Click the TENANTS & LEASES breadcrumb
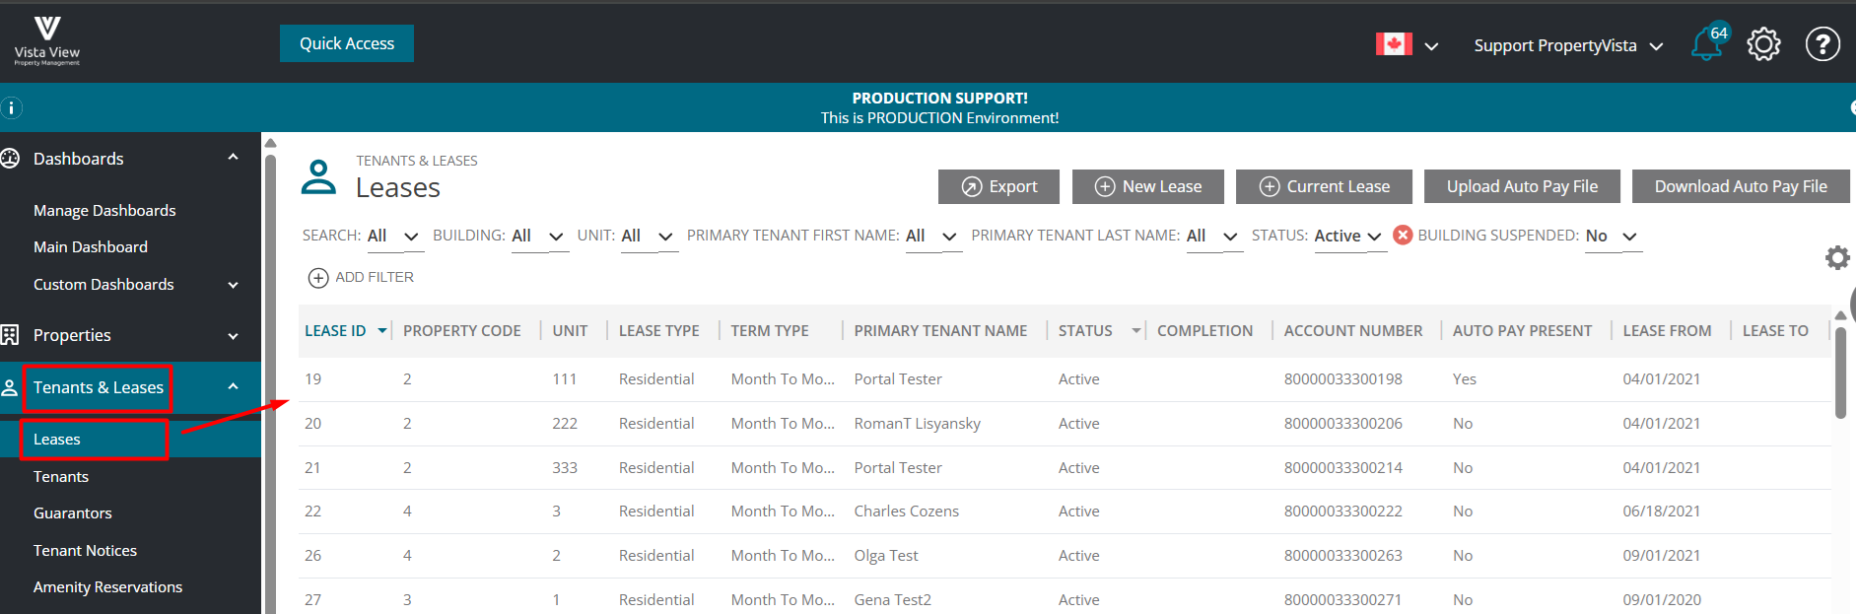This screenshot has width=1856, height=614. pos(417,161)
